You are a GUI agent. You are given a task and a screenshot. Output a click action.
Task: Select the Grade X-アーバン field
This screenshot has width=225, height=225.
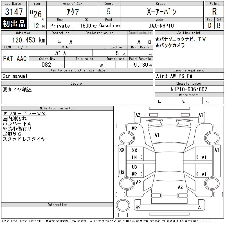point(162,12)
